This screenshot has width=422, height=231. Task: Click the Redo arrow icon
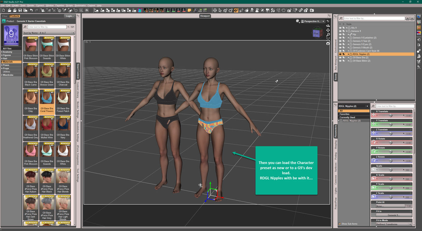(x=37, y=10)
